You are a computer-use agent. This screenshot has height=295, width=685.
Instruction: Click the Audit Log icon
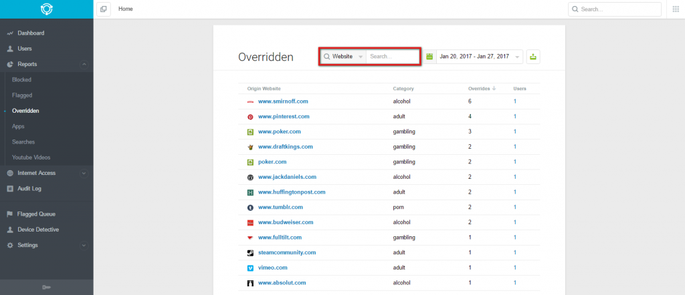(x=9, y=189)
